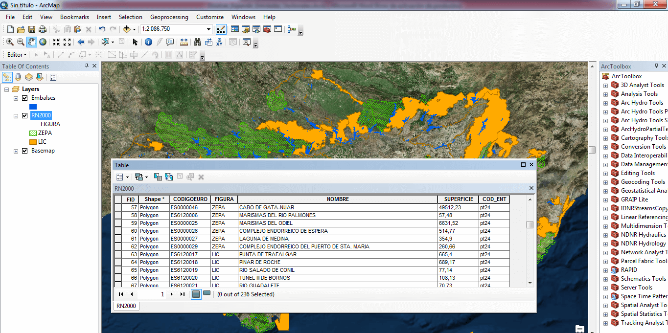The width and height of the screenshot is (668, 333).
Task: Click the Add Data icon
Action: point(127,29)
